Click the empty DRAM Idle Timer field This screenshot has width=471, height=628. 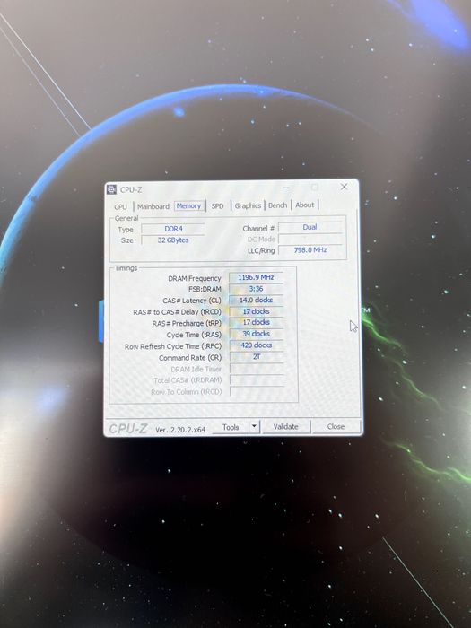click(257, 368)
